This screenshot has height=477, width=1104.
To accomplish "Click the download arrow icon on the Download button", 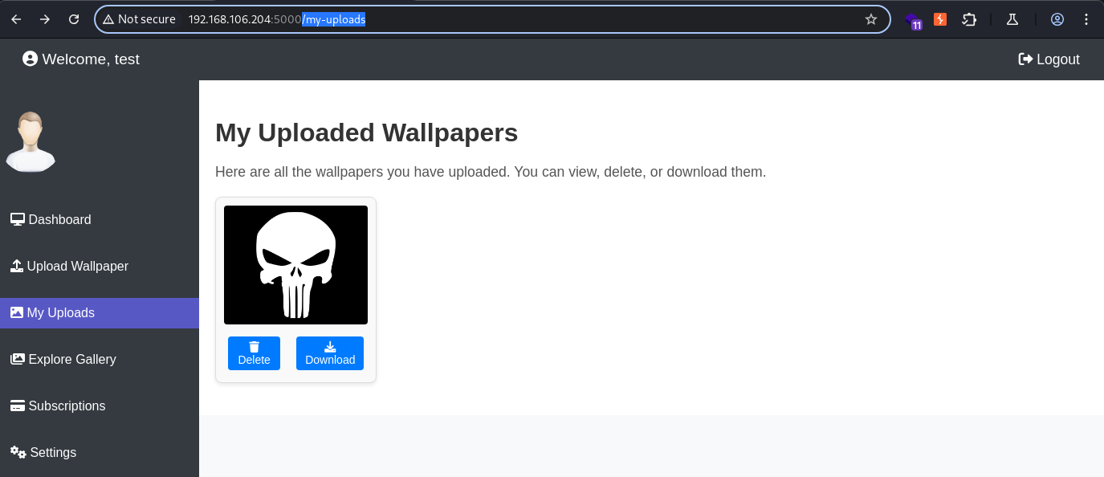I will click(330, 347).
